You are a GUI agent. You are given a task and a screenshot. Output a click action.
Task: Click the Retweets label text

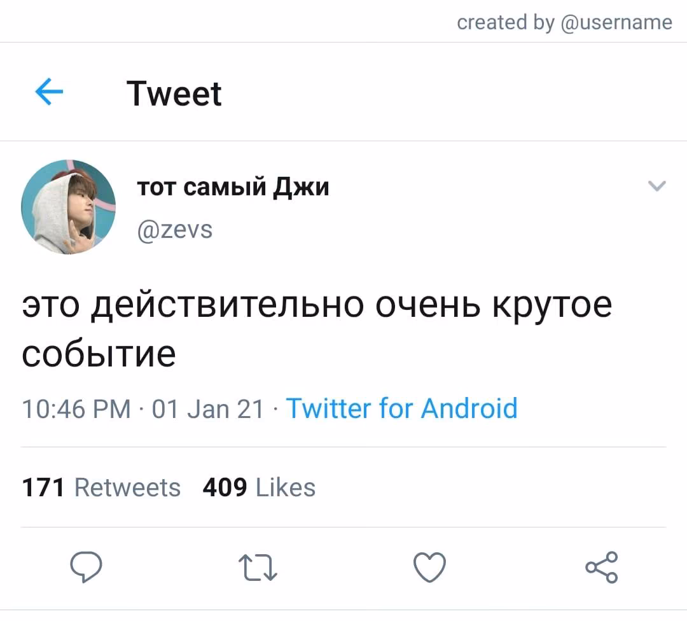point(127,487)
